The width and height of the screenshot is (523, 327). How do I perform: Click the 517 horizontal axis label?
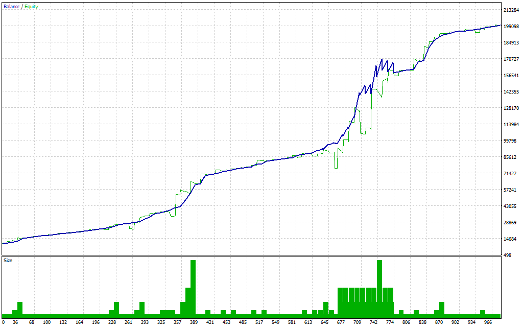[x=259, y=322]
